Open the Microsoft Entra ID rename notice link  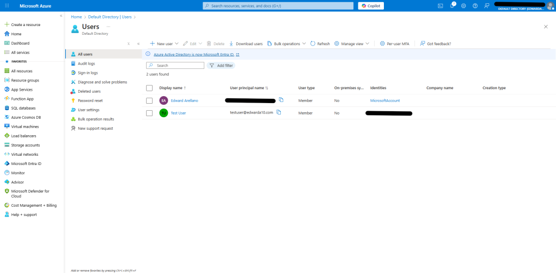click(197, 55)
